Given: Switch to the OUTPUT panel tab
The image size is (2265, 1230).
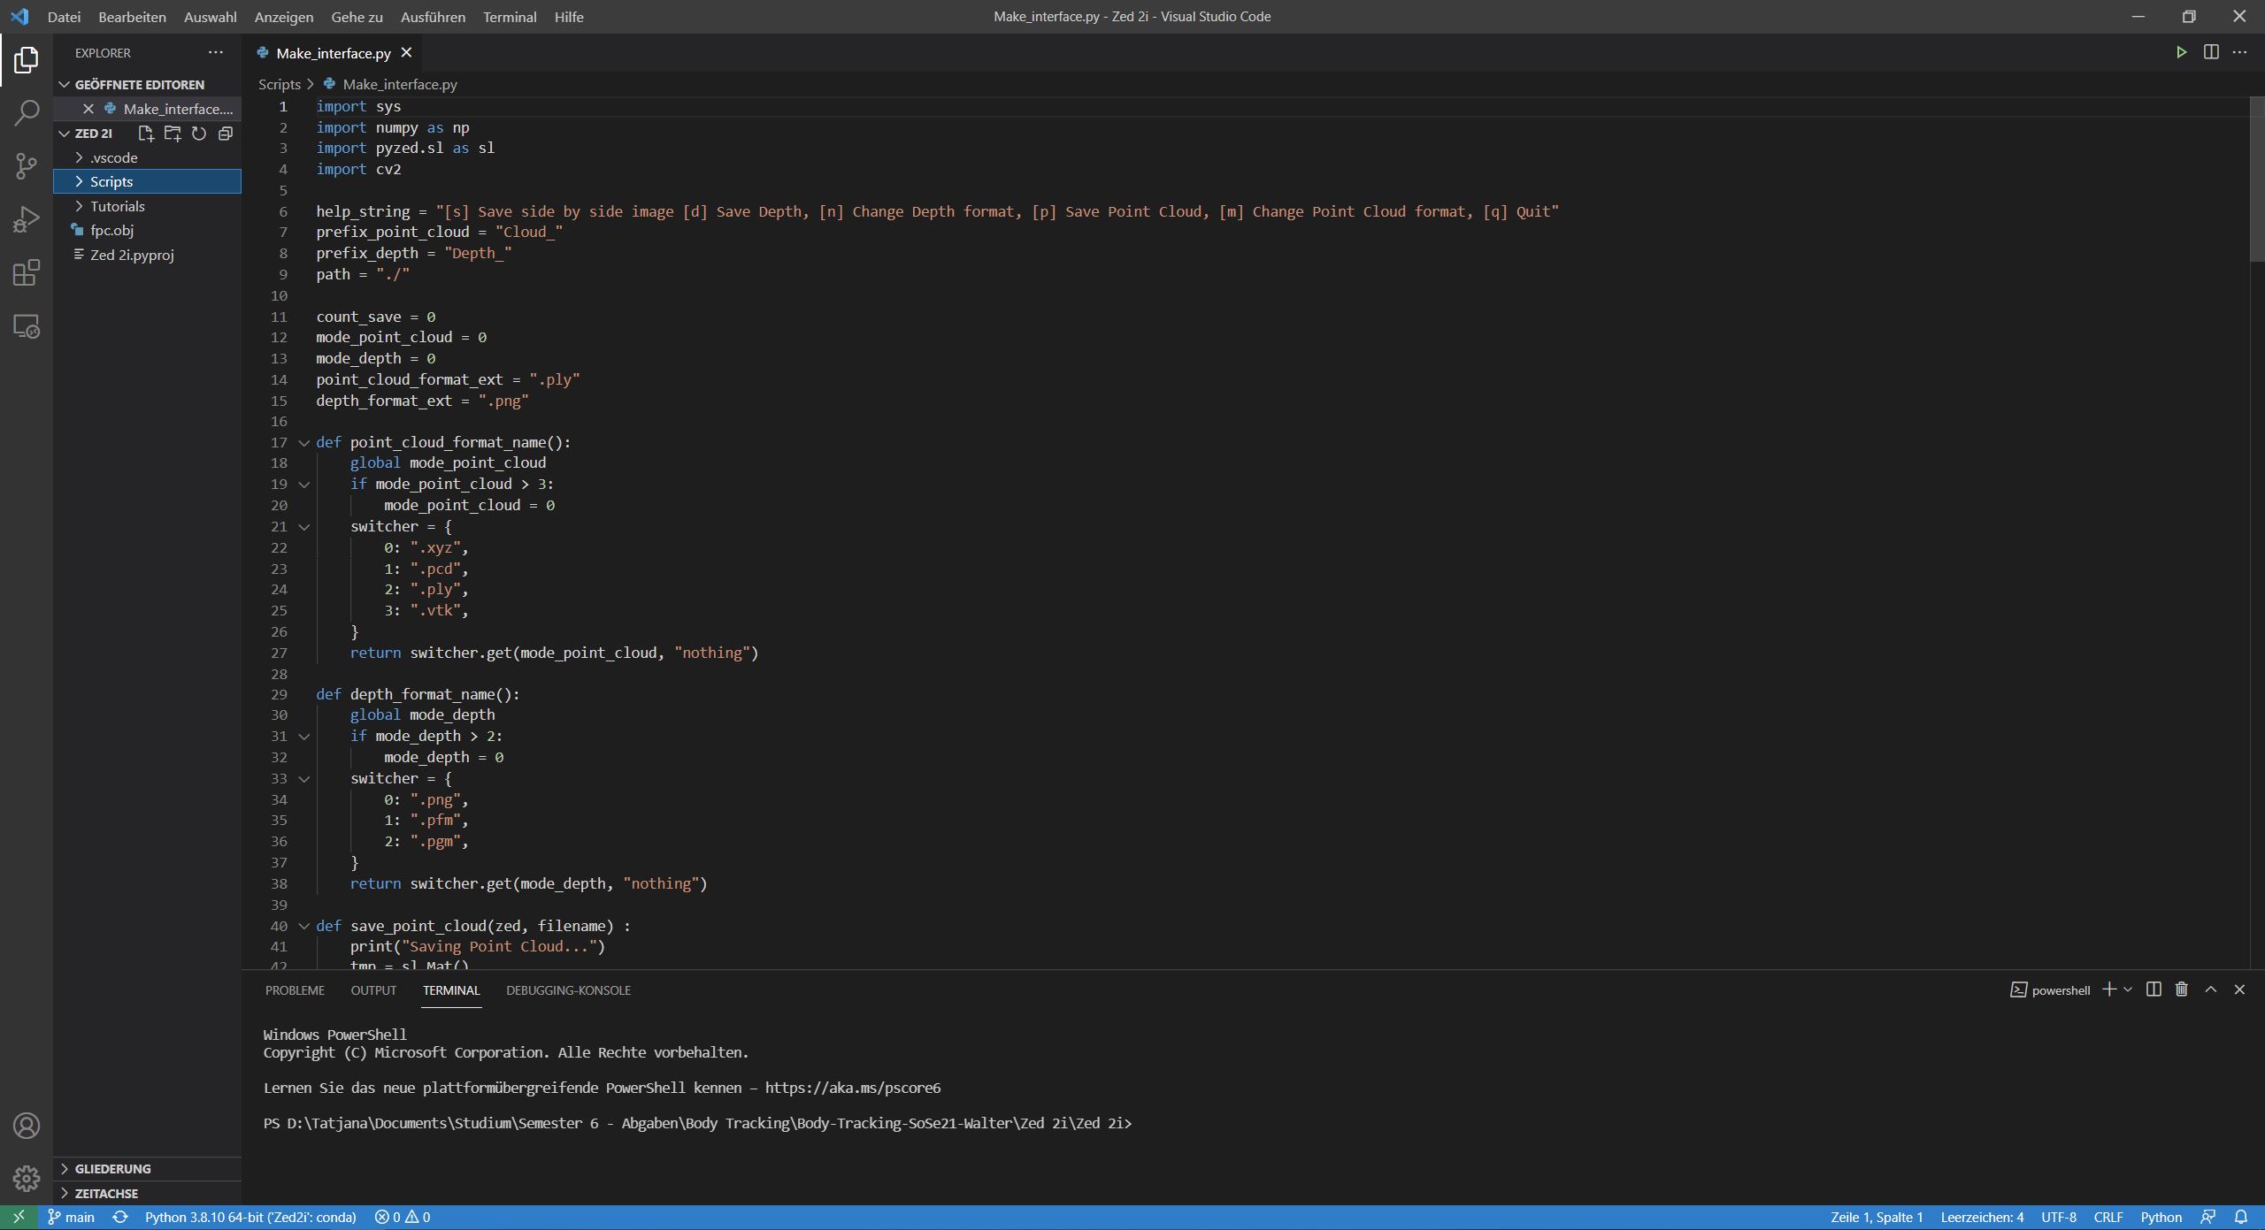Looking at the screenshot, I should [373, 990].
